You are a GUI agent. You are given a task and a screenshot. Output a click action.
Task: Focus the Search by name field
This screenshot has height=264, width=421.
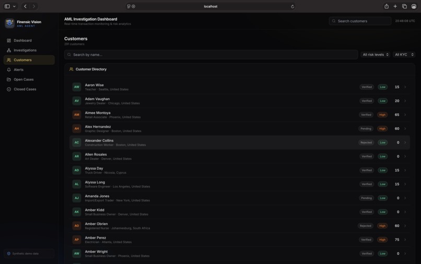211,54
